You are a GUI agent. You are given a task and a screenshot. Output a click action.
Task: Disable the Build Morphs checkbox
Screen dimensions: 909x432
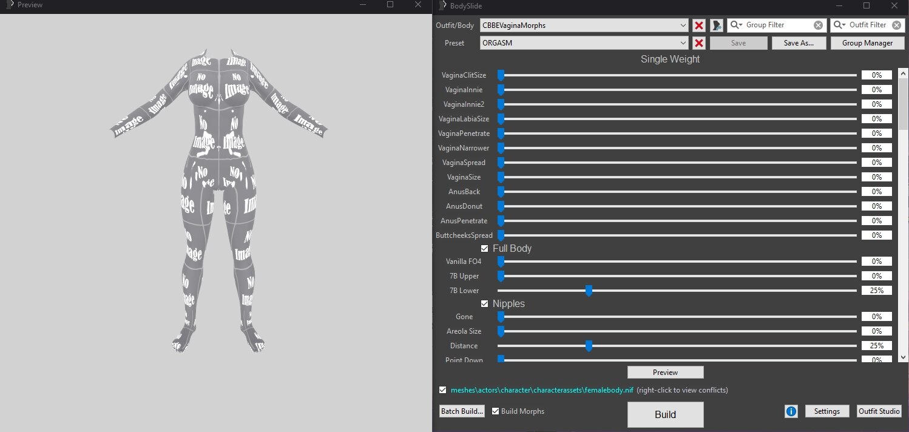pyautogui.click(x=495, y=411)
